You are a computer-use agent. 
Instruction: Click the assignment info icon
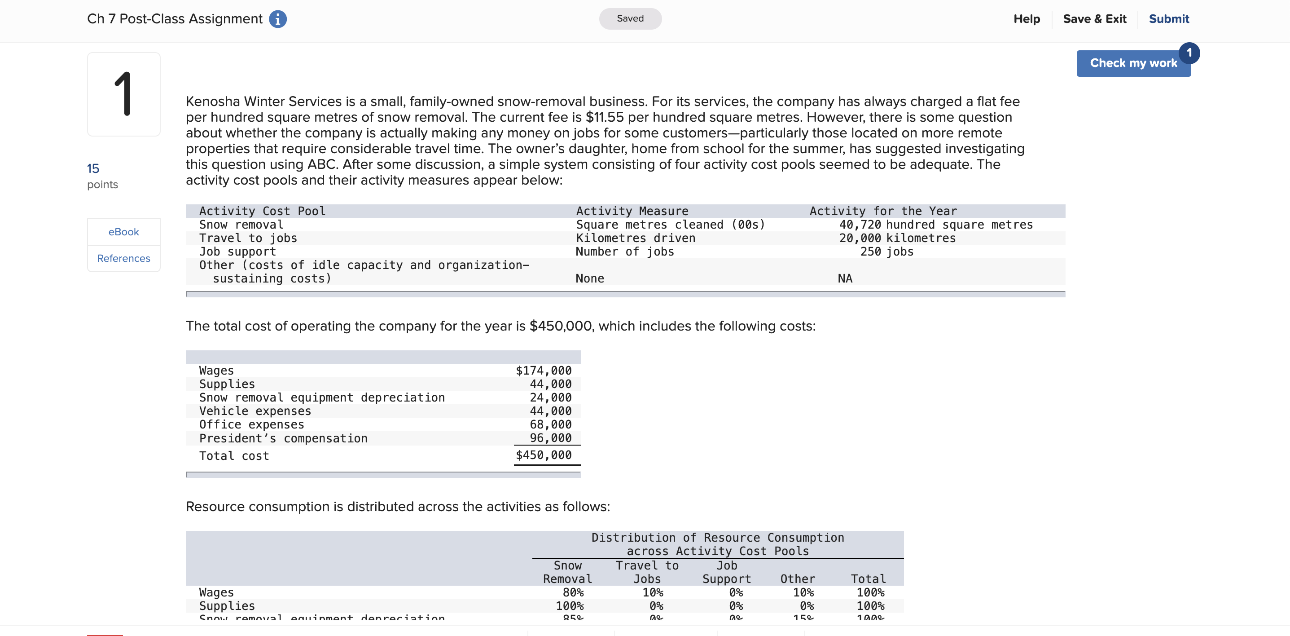click(x=277, y=19)
